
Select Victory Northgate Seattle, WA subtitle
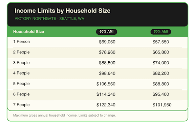click(x=49, y=19)
